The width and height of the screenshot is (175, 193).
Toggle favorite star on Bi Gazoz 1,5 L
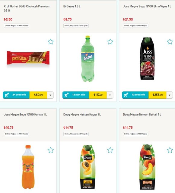(110, 42)
